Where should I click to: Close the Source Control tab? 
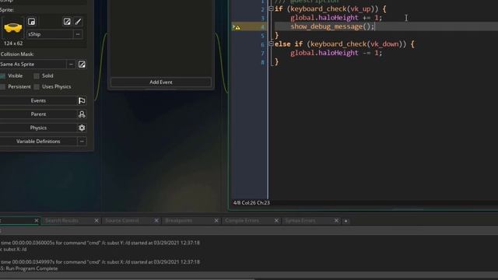click(x=156, y=220)
